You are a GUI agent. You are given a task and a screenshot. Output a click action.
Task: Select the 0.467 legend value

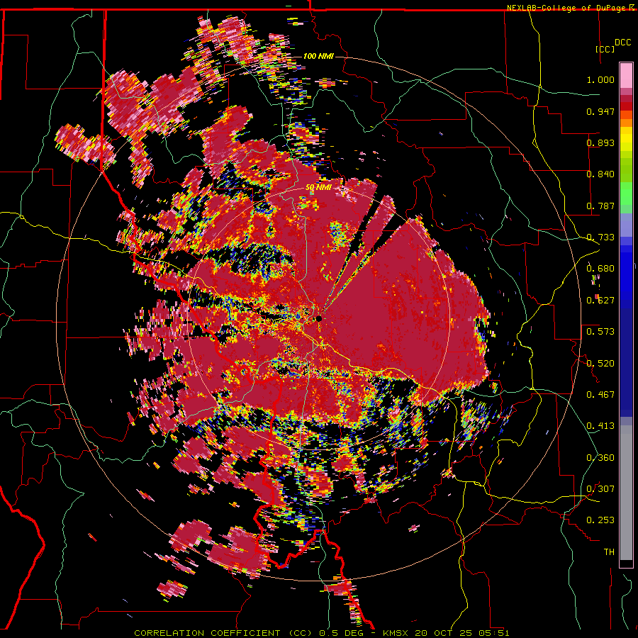[600, 395]
